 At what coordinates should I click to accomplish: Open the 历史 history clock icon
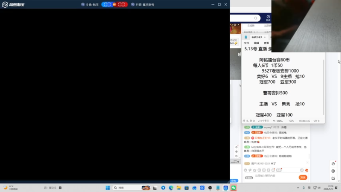[268, 18]
